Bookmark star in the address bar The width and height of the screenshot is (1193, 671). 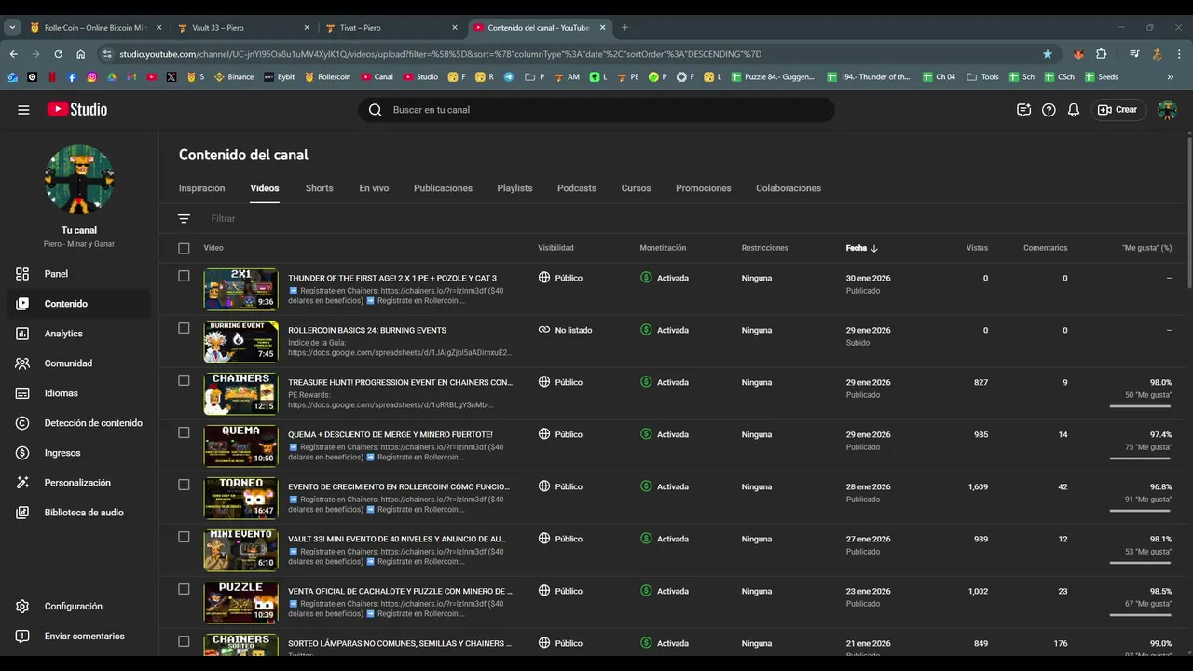[1048, 54]
